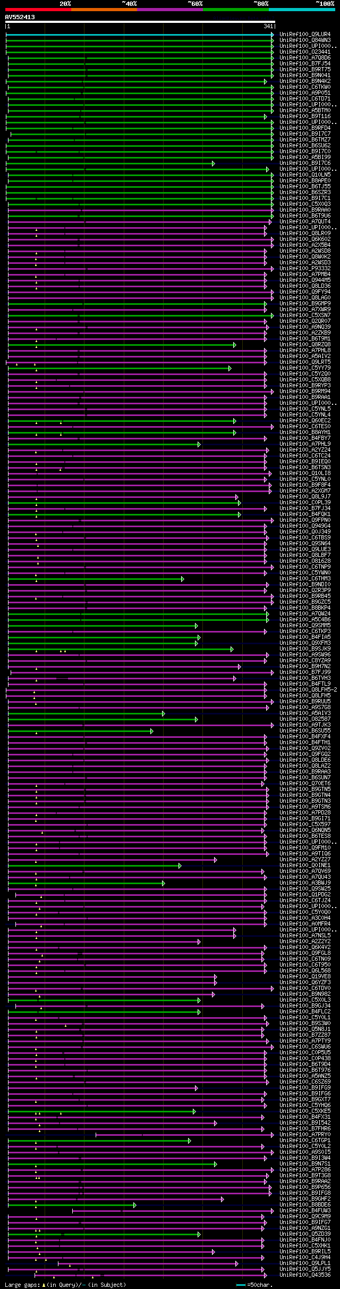Click the cyan alignment bar for Q9LUR4
The height and width of the screenshot is (1289, 340).
tap(139, 35)
